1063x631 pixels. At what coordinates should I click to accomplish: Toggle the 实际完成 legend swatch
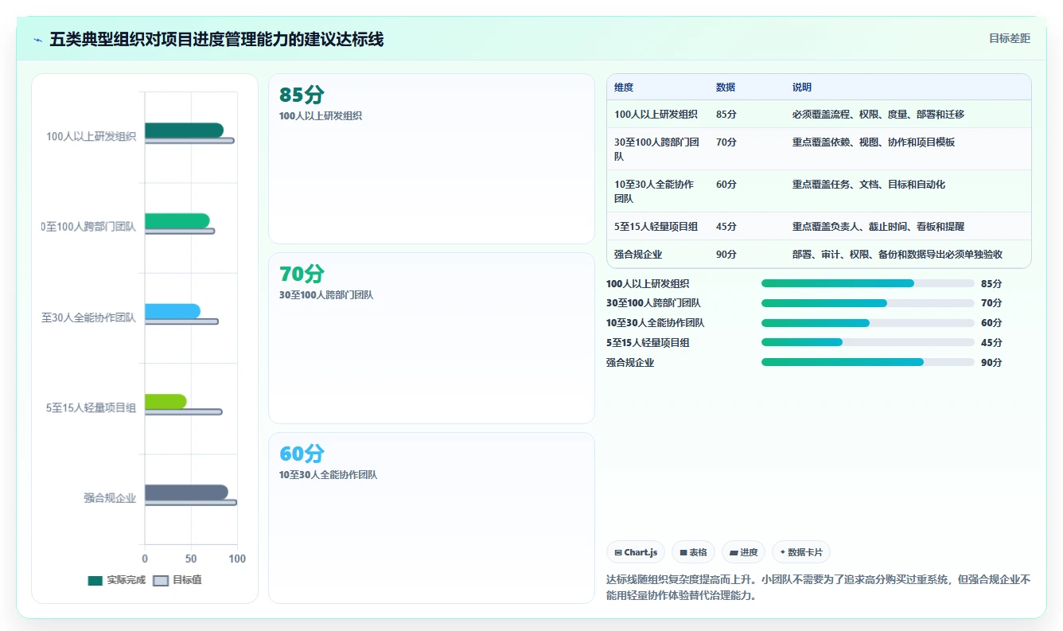coord(95,580)
